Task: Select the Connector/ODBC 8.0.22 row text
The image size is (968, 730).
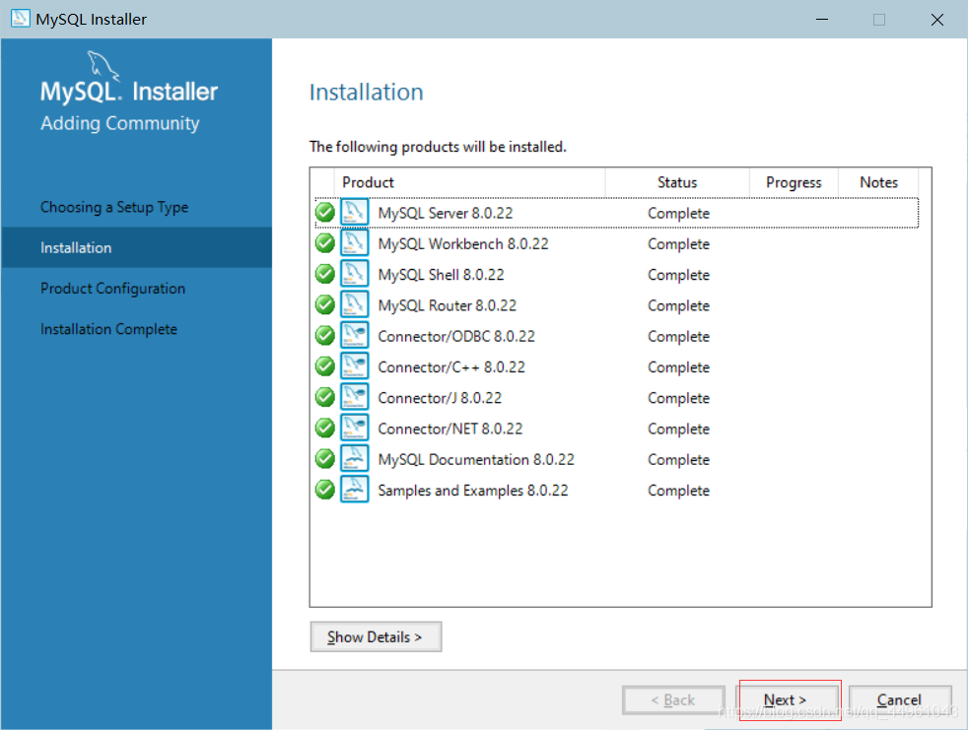Action: (456, 336)
